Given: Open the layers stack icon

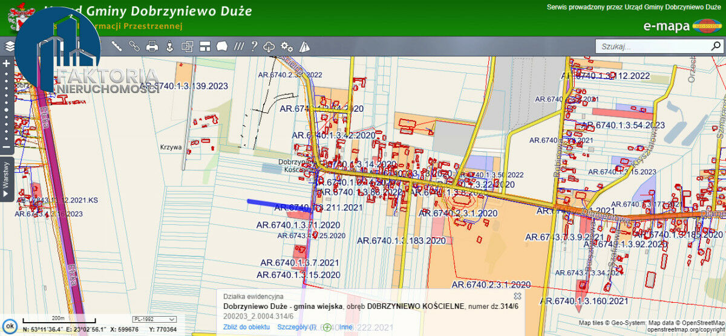Looking at the screenshot, I should (x=9, y=46).
